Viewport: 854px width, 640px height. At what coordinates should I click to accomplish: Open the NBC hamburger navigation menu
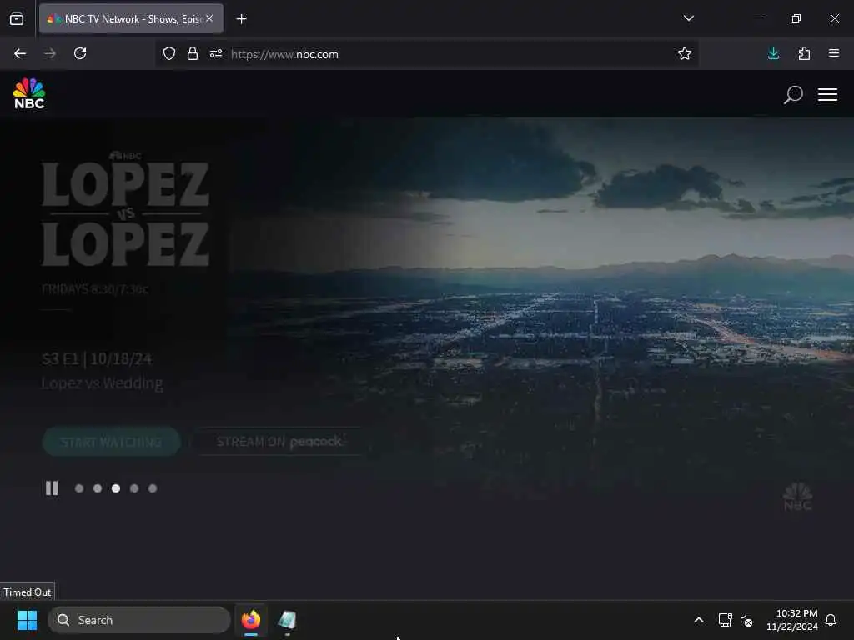tap(827, 94)
